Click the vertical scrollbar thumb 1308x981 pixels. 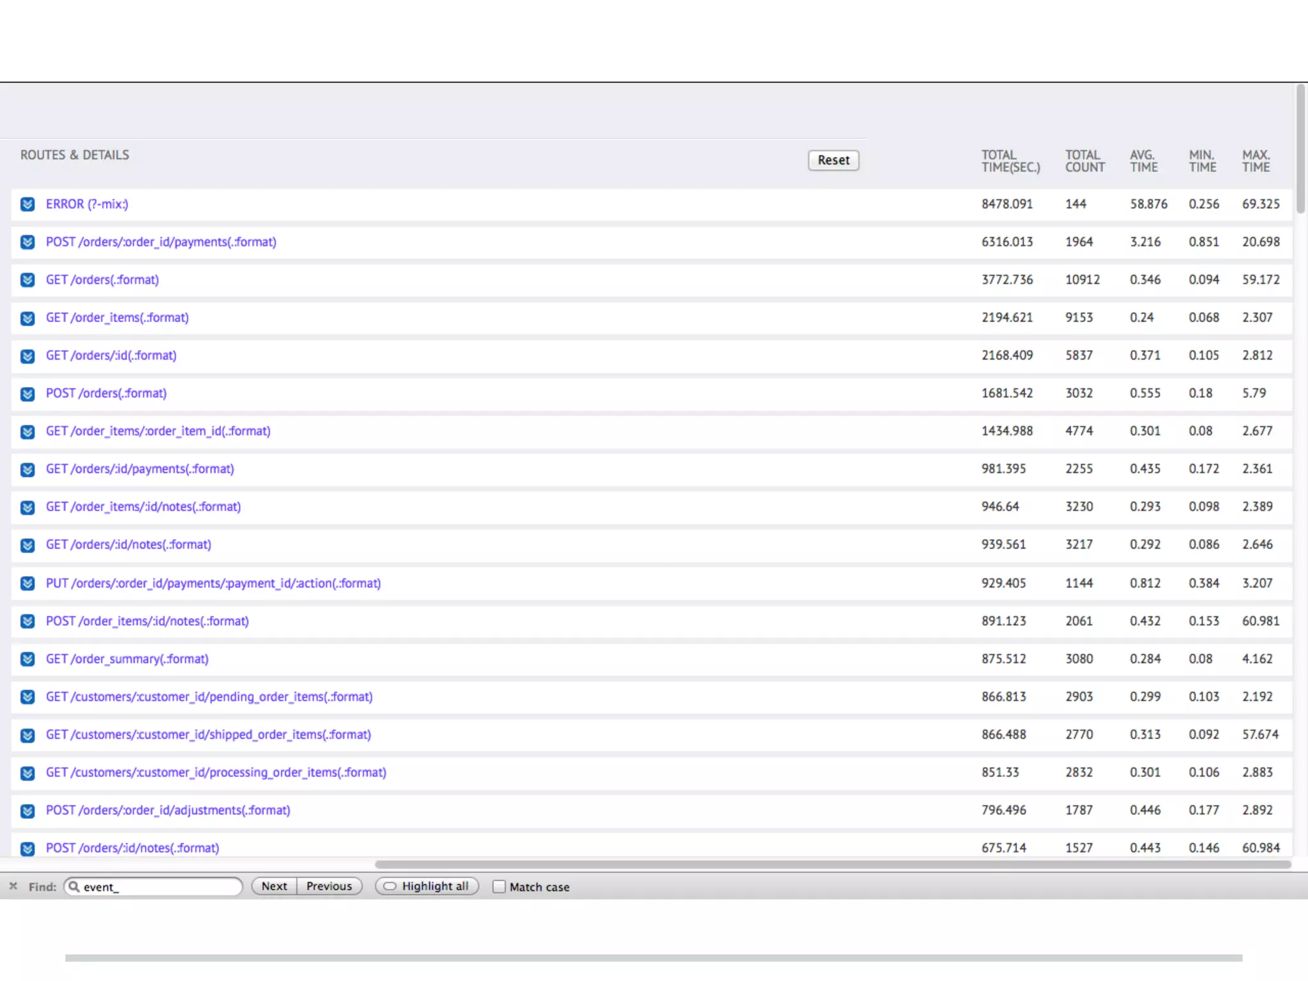click(x=1301, y=148)
